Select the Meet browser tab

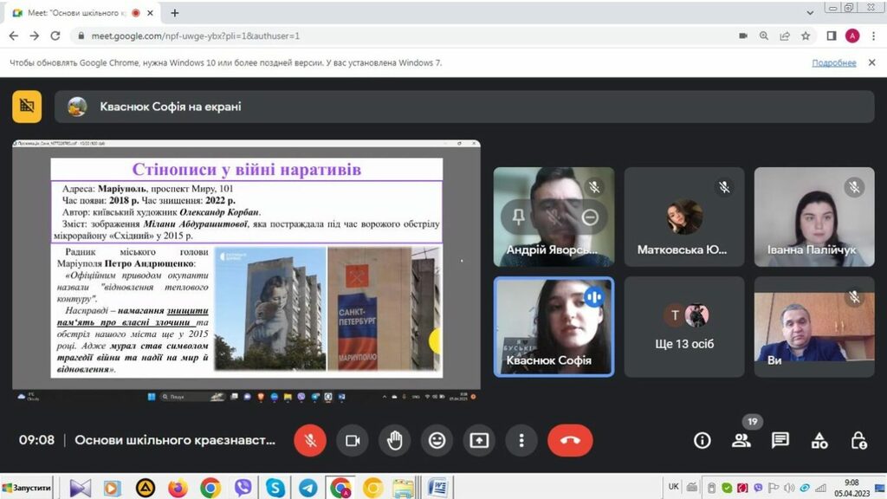(82, 13)
